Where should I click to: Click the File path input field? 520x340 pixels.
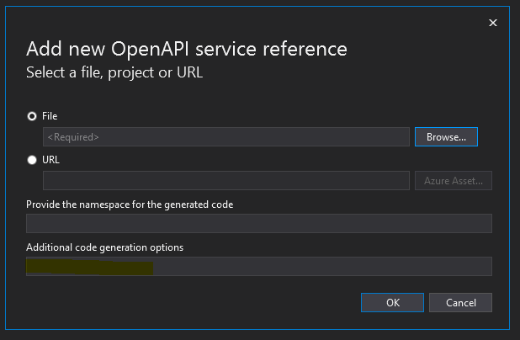226,136
